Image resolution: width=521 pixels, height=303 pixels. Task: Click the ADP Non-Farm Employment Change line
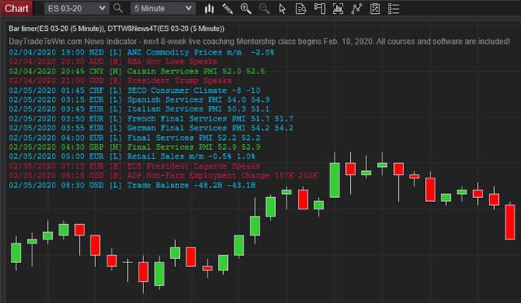point(163,176)
